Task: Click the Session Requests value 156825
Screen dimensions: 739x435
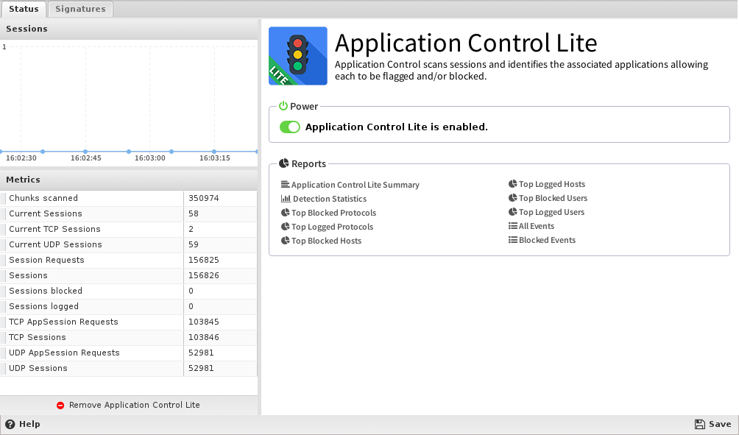Action: pyautogui.click(x=204, y=260)
